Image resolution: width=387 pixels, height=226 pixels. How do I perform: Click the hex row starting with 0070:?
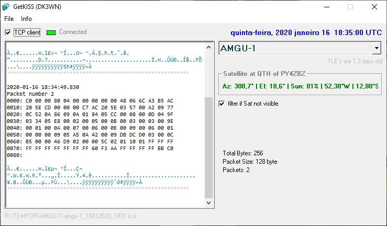90,149
